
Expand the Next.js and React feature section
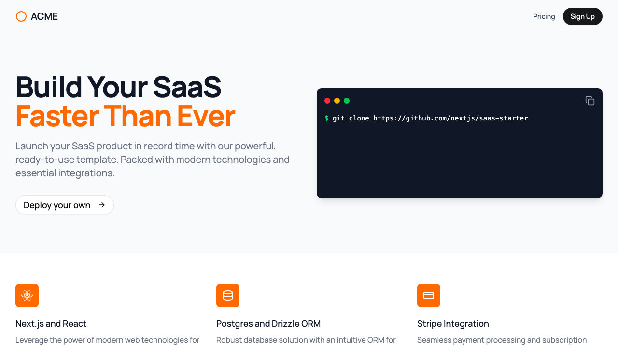click(51, 323)
